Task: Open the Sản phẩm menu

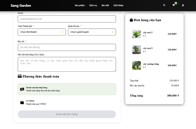Action: click(80, 5)
